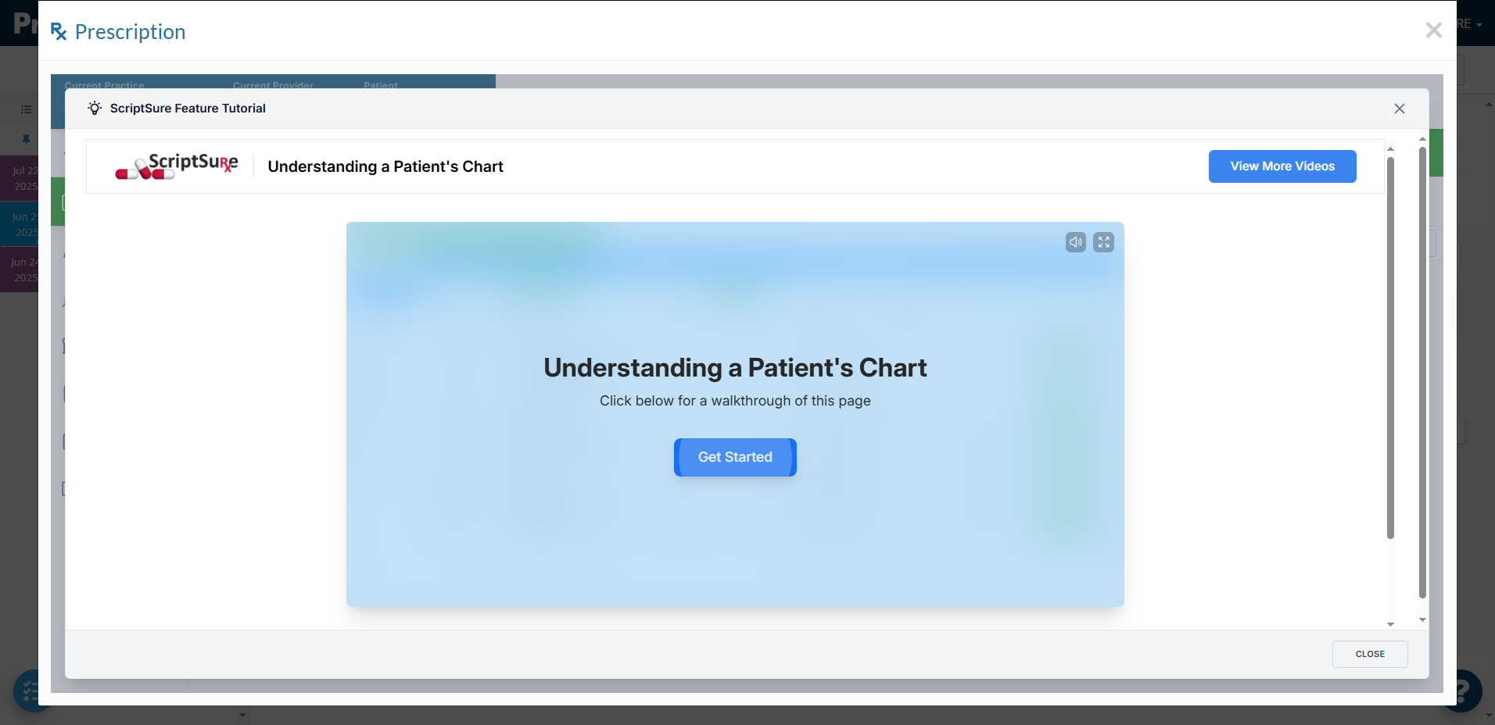Click the lightbulb Feature Tutorial icon
The width and height of the screenshot is (1495, 725).
(x=95, y=109)
